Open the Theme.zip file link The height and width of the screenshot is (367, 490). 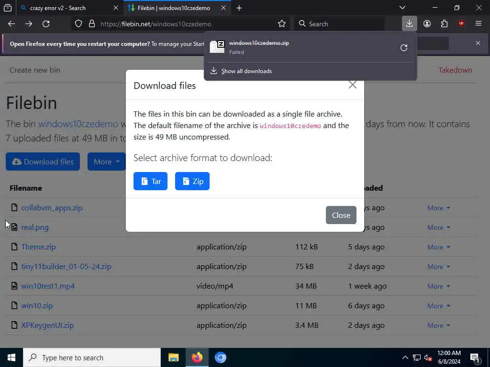[38, 247]
